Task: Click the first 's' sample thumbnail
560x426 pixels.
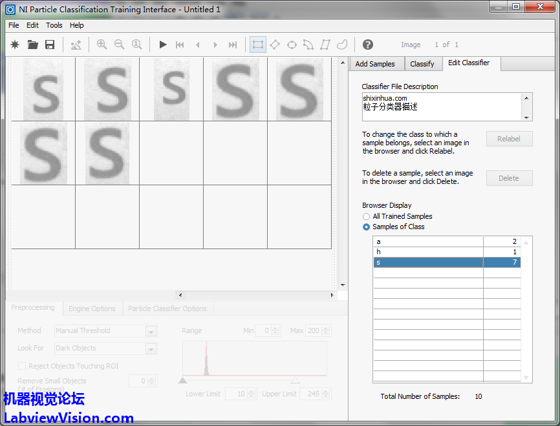Action: click(x=43, y=90)
